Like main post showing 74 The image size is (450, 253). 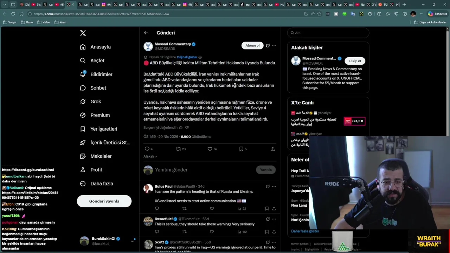click(212, 149)
